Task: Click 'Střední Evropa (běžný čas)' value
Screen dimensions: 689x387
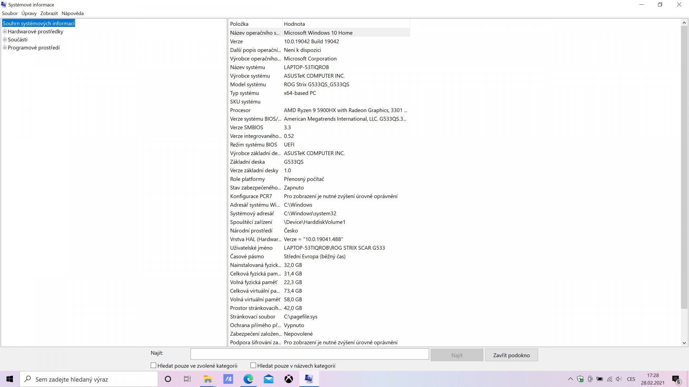Action: click(314, 256)
